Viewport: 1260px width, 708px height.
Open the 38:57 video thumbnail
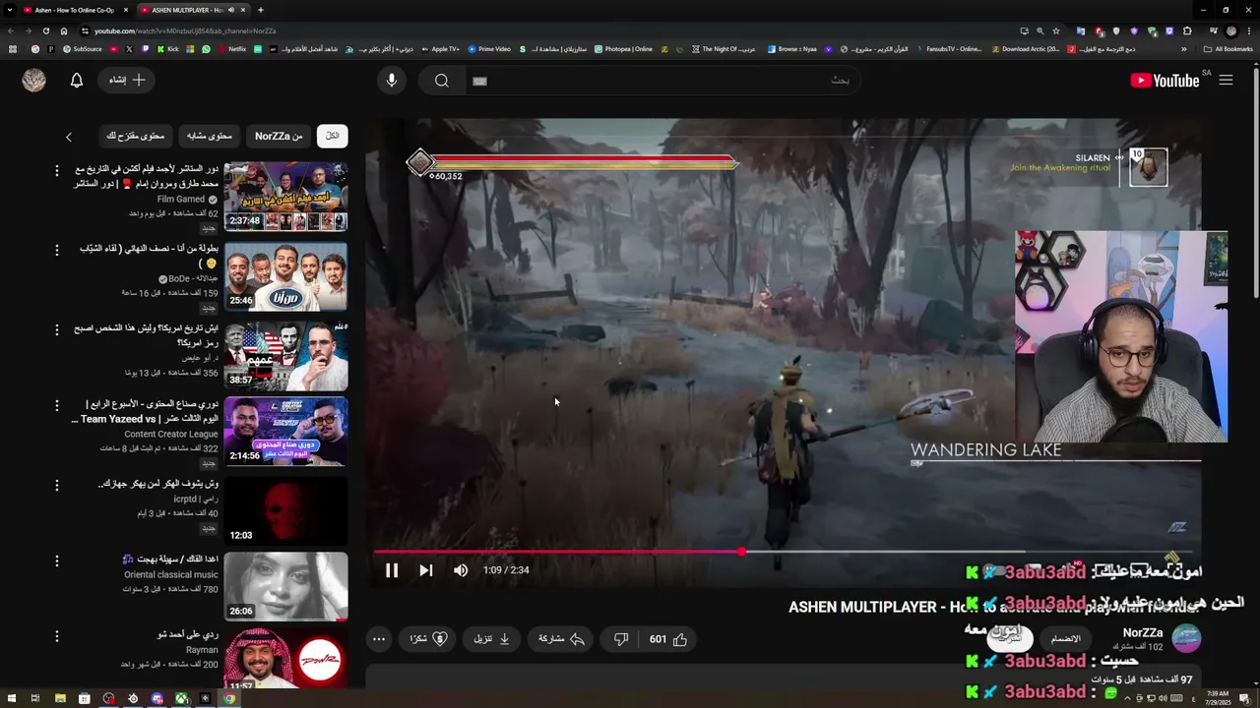(285, 356)
